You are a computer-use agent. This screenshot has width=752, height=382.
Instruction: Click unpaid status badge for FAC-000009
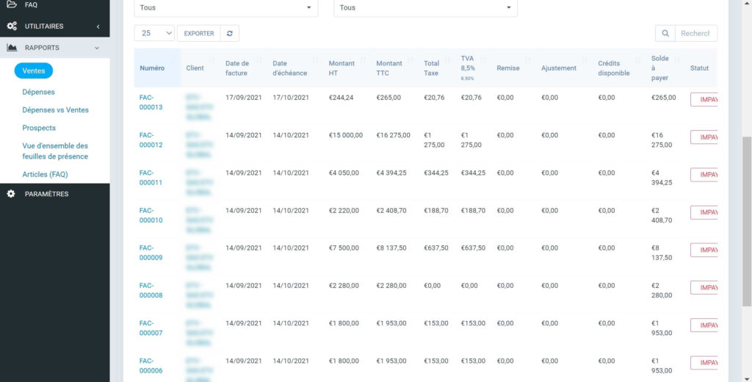click(x=704, y=250)
